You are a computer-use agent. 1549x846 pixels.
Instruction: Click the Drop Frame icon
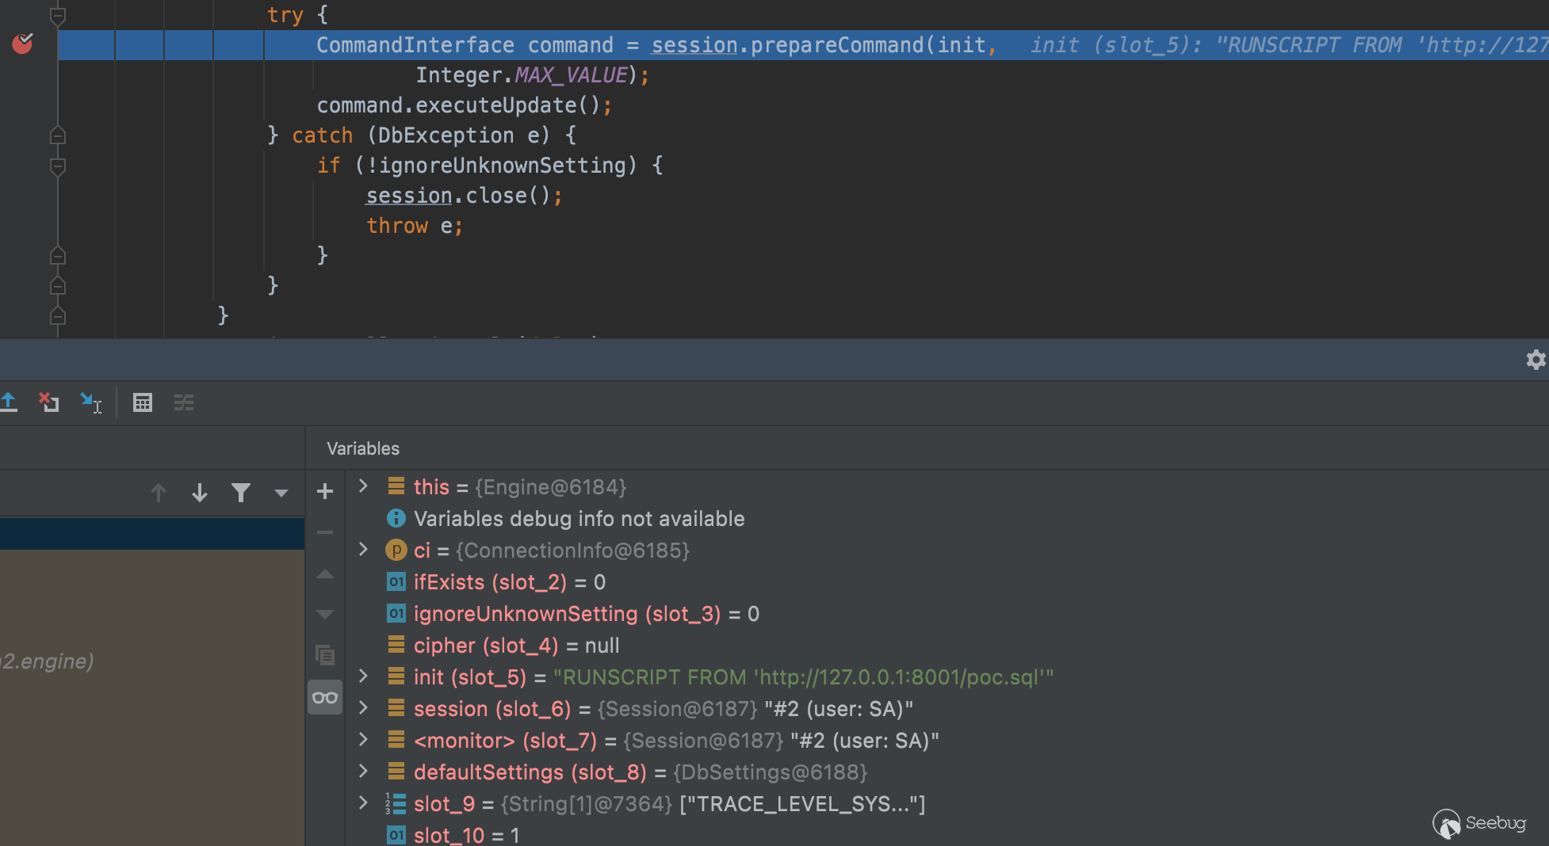point(49,402)
